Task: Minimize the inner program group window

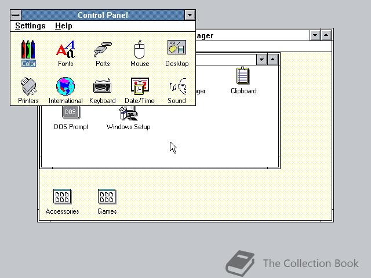Action: [261, 60]
